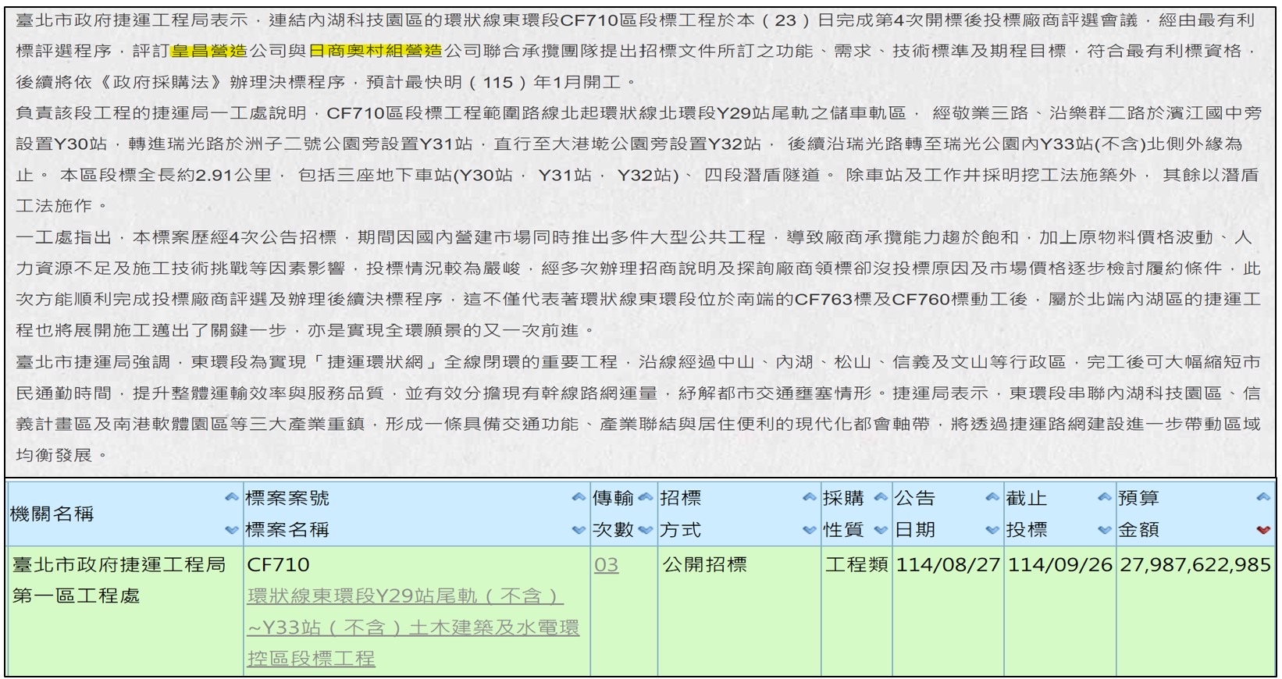Click red descending arrow for 預算金額
Viewport: 1282px width, 679px height.
[x=1262, y=530]
